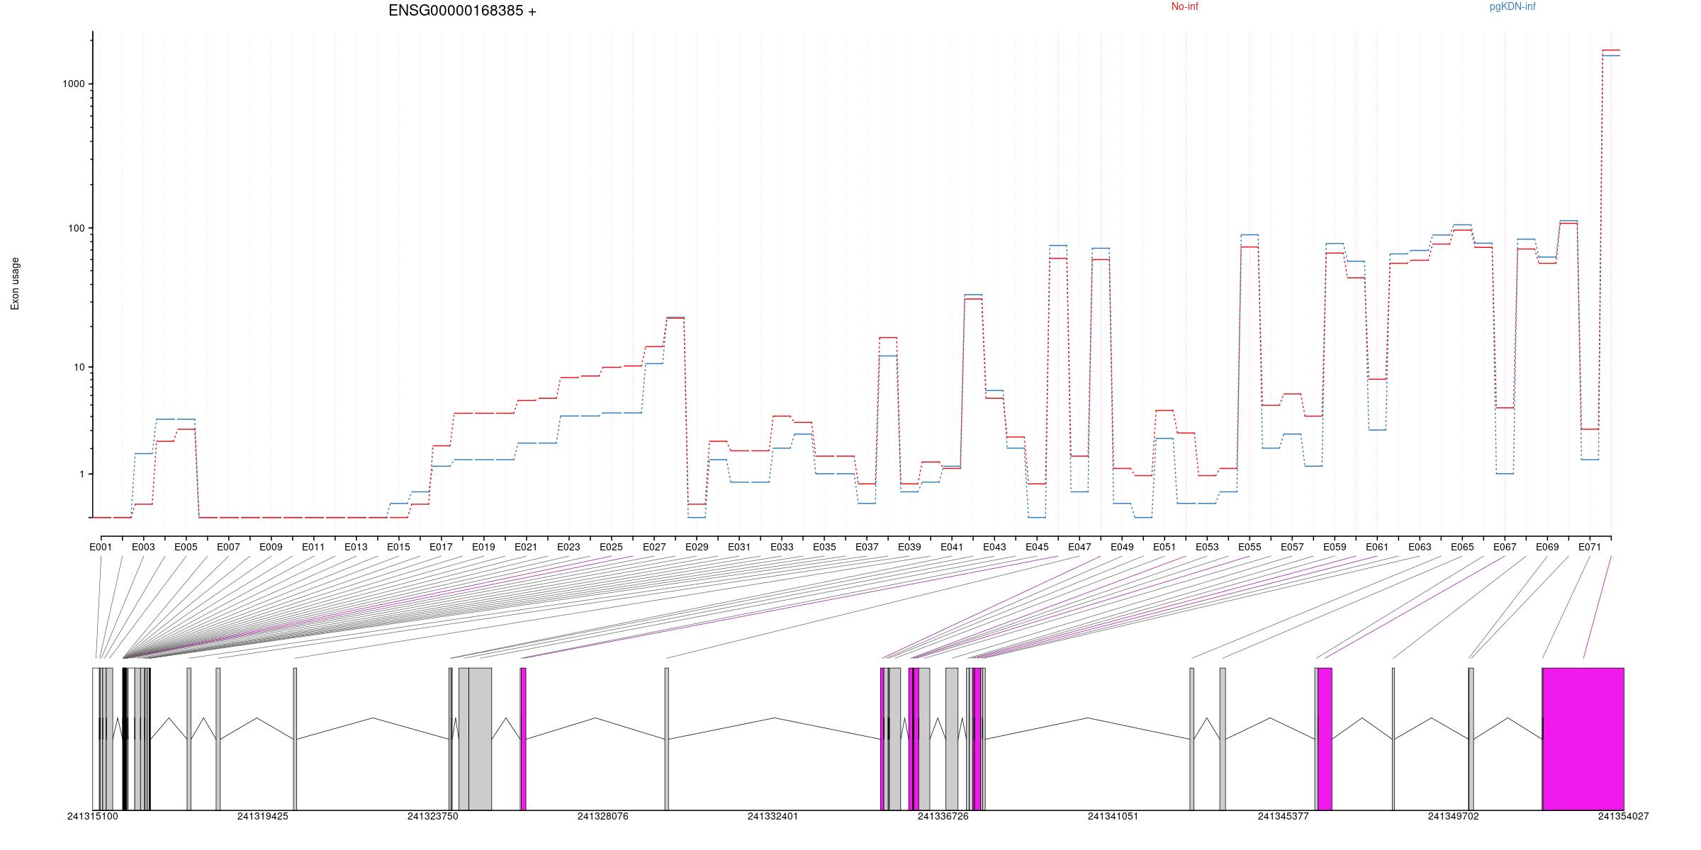Click the red No-inf legend label
The width and height of the screenshot is (1701, 850).
[1184, 6]
